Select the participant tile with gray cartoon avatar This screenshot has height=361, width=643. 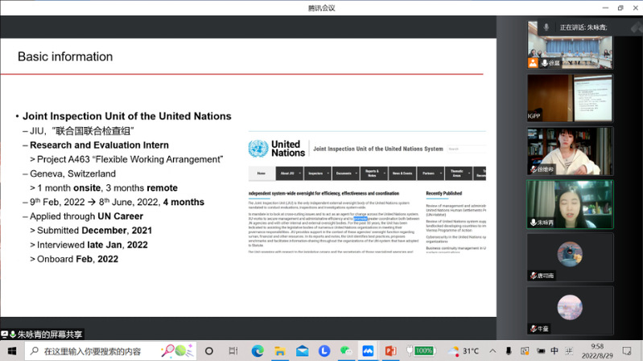point(570,257)
